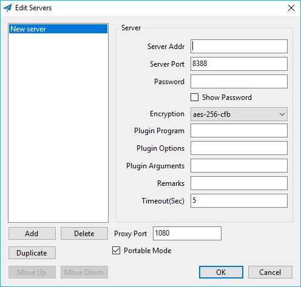Click the Remarks input field
Screen dimensions: 301x287
(239, 183)
